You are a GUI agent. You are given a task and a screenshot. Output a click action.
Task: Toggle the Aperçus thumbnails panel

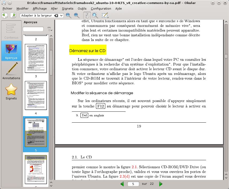point(11,51)
